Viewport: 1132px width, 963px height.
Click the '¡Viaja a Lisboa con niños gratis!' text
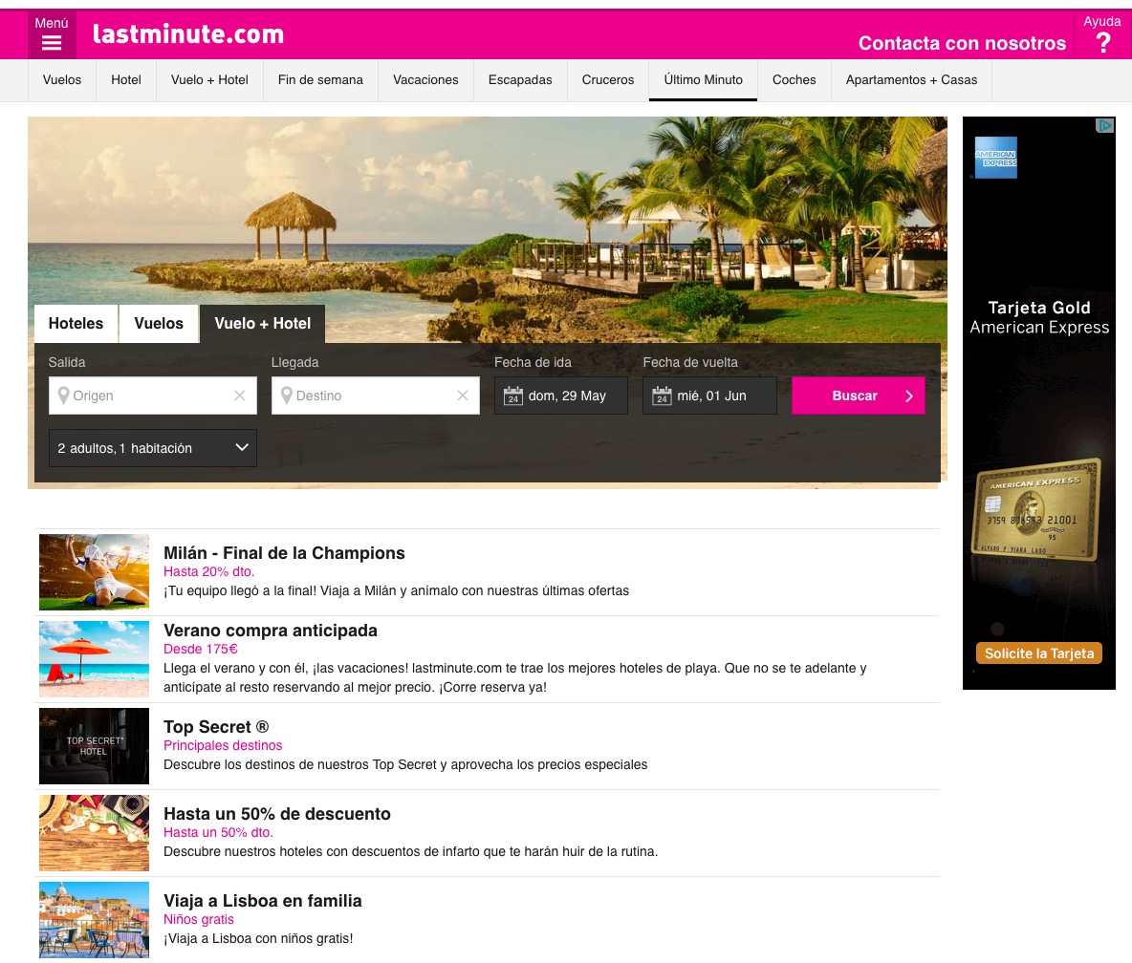(258, 938)
